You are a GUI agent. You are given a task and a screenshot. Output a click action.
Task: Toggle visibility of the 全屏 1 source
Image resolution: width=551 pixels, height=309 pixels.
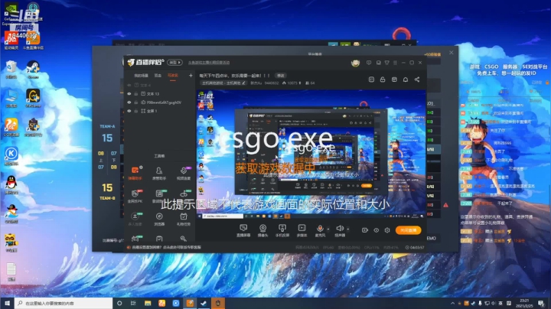tap(129, 111)
